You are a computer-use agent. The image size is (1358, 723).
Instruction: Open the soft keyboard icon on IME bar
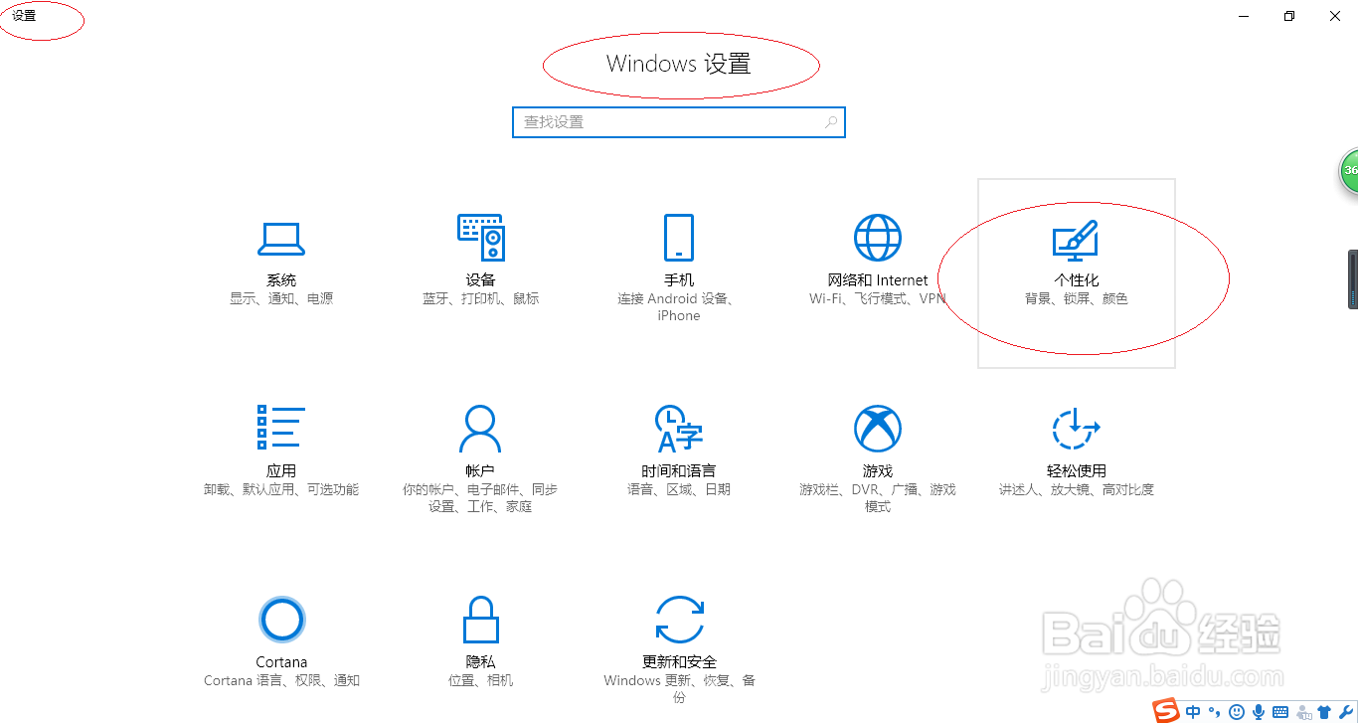(x=1280, y=712)
